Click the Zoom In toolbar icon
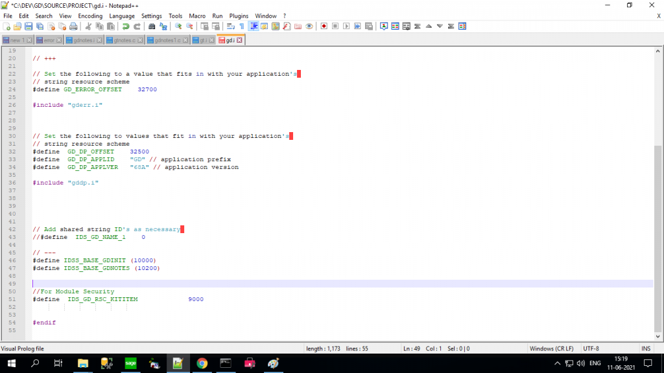 [x=178, y=26]
